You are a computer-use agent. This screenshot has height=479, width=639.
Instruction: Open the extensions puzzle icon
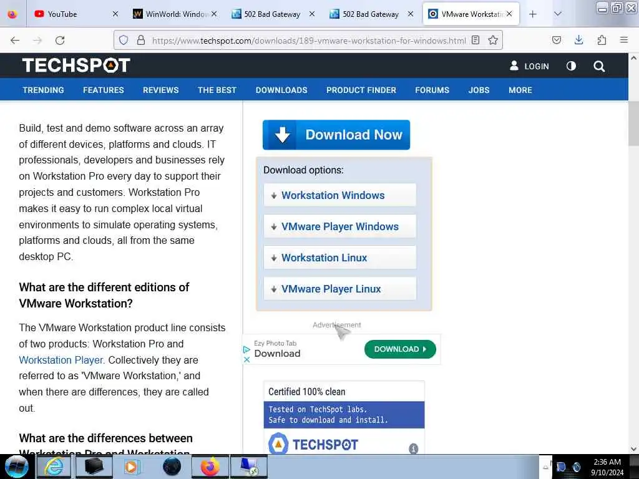click(x=602, y=40)
